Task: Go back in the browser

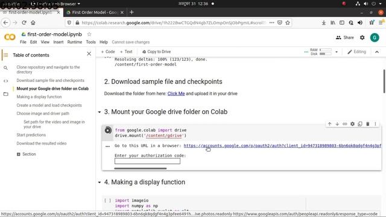Action: tap(5, 23)
